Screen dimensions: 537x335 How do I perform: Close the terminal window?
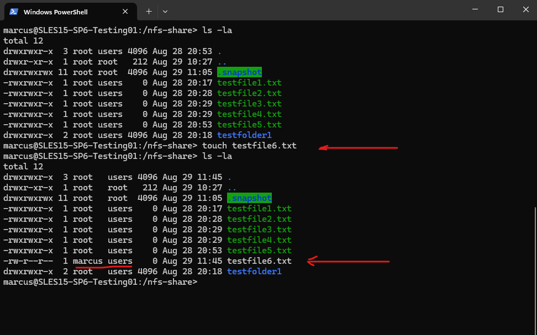[526, 9]
